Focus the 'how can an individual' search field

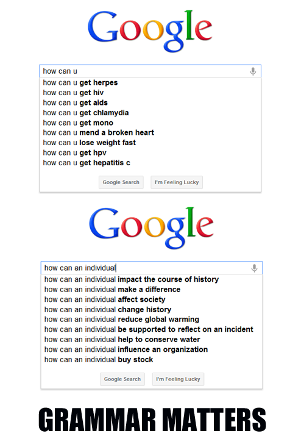click(152, 268)
